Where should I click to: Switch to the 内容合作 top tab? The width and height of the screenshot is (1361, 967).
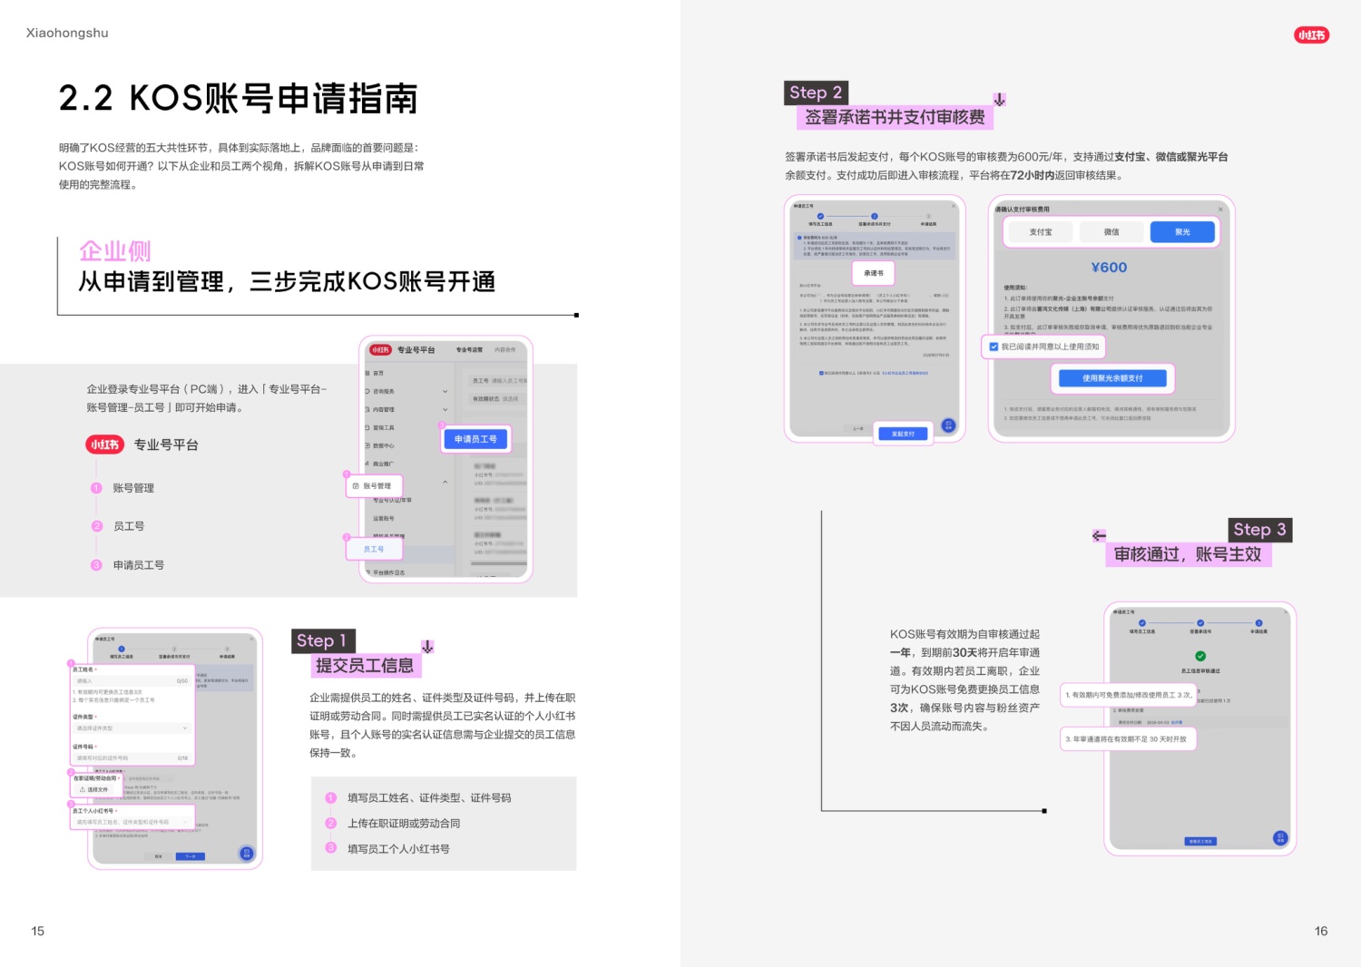point(504,349)
